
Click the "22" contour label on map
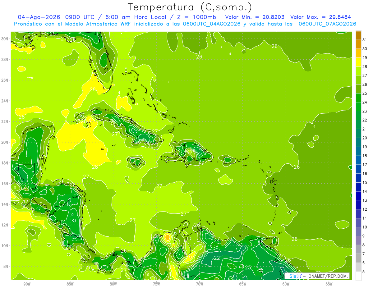[x=217, y=258]
